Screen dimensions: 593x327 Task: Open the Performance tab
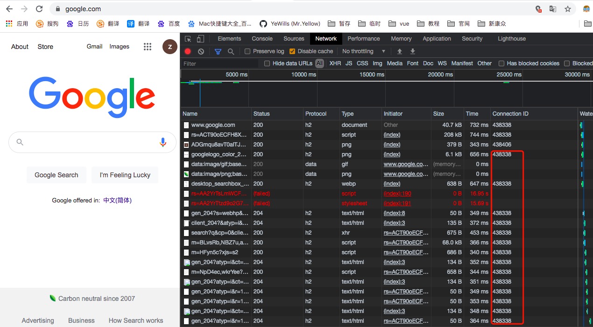point(364,39)
